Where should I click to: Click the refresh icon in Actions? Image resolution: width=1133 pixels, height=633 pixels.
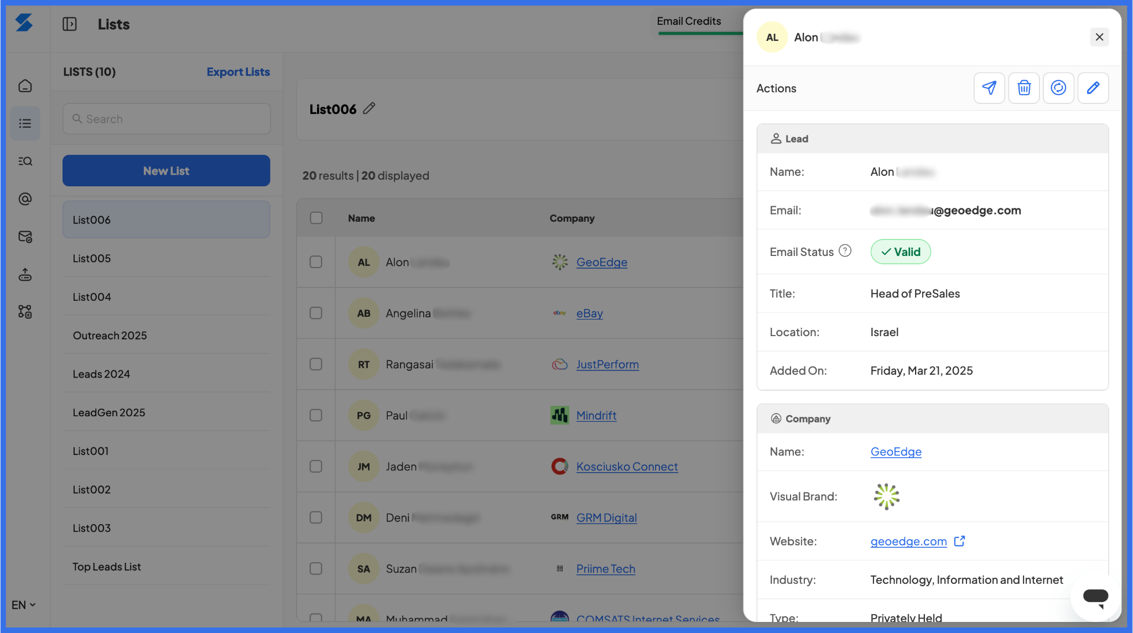[x=1058, y=88]
